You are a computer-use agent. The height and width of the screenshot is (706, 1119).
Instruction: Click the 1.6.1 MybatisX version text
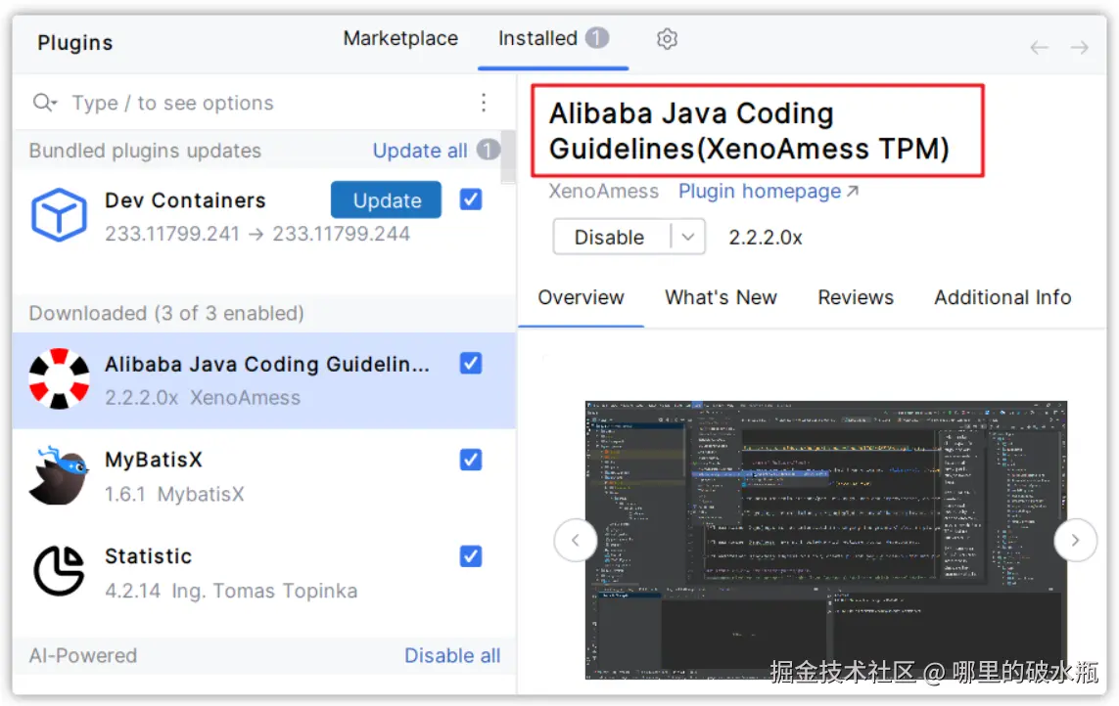tap(174, 494)
